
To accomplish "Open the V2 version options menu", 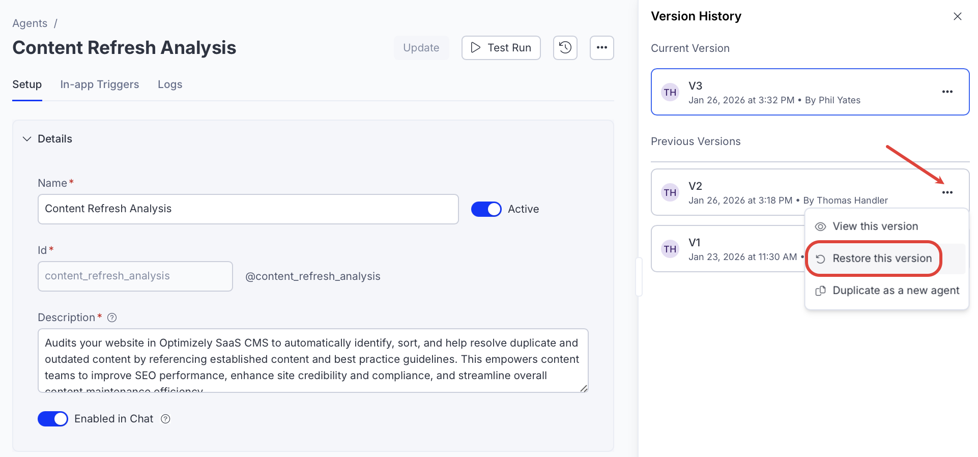I will point(947,192).
